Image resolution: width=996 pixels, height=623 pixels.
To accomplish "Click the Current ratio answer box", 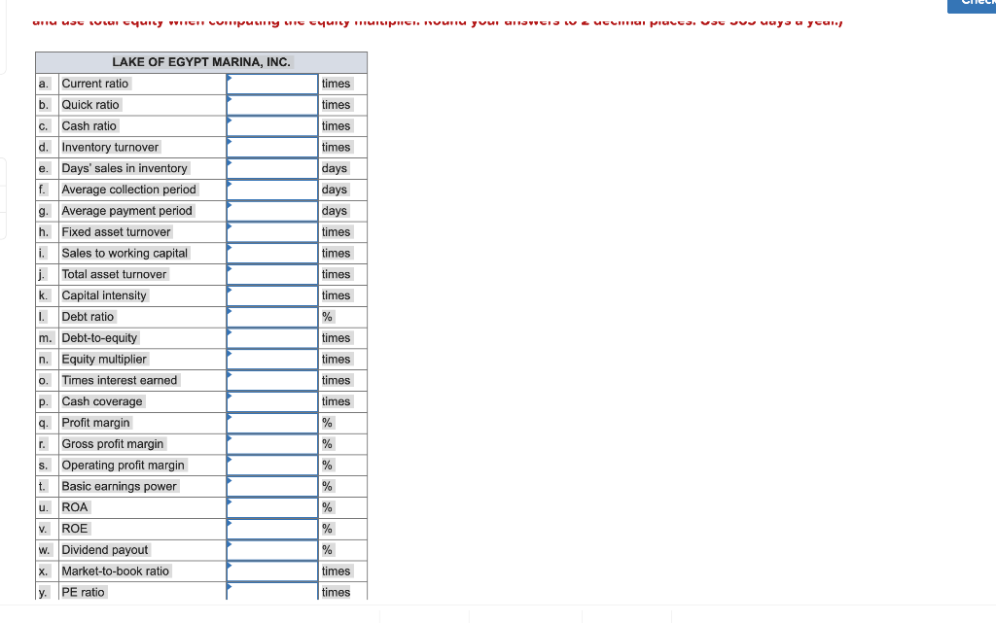I will (x=272, y=84).
